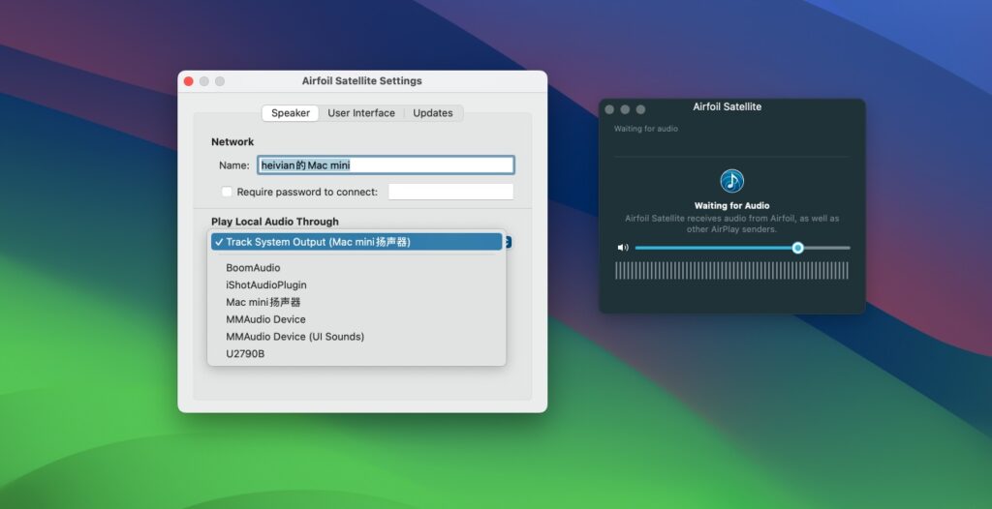
Task: Click the volume slider knob in Airfoil Satellite
Action: [798, 248]
